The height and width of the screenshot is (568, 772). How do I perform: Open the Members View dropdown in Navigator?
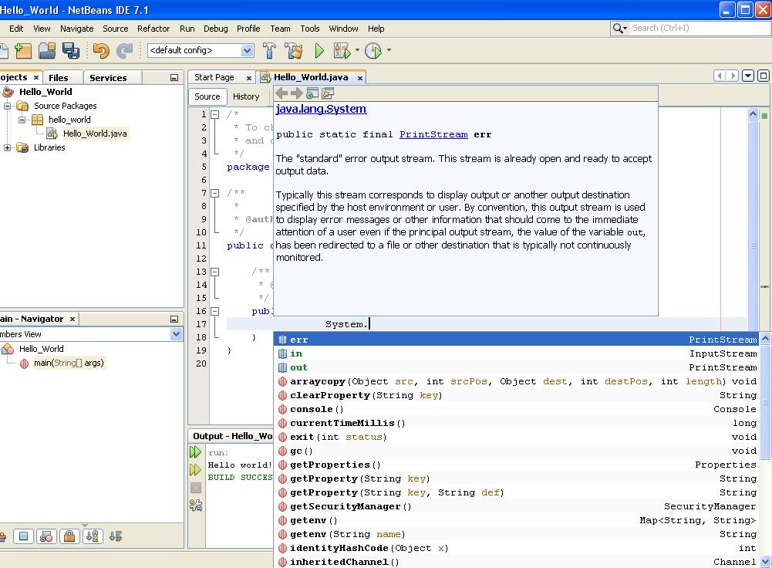point(176,334)
